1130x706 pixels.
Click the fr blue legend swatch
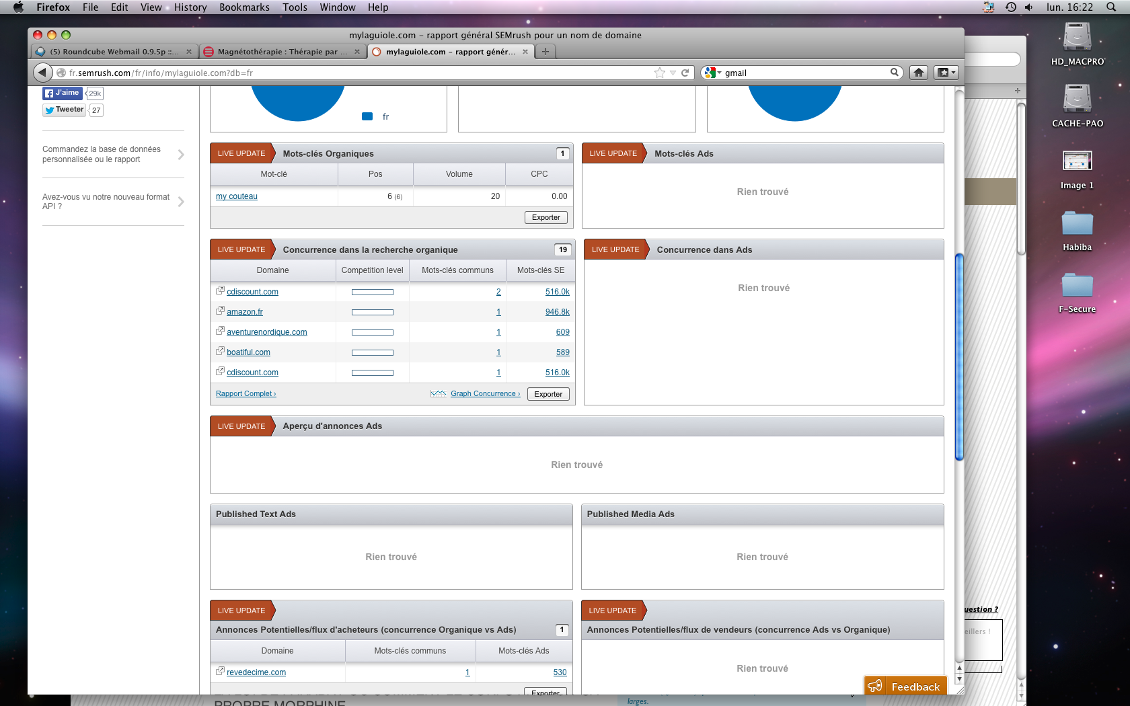[367, 116]
